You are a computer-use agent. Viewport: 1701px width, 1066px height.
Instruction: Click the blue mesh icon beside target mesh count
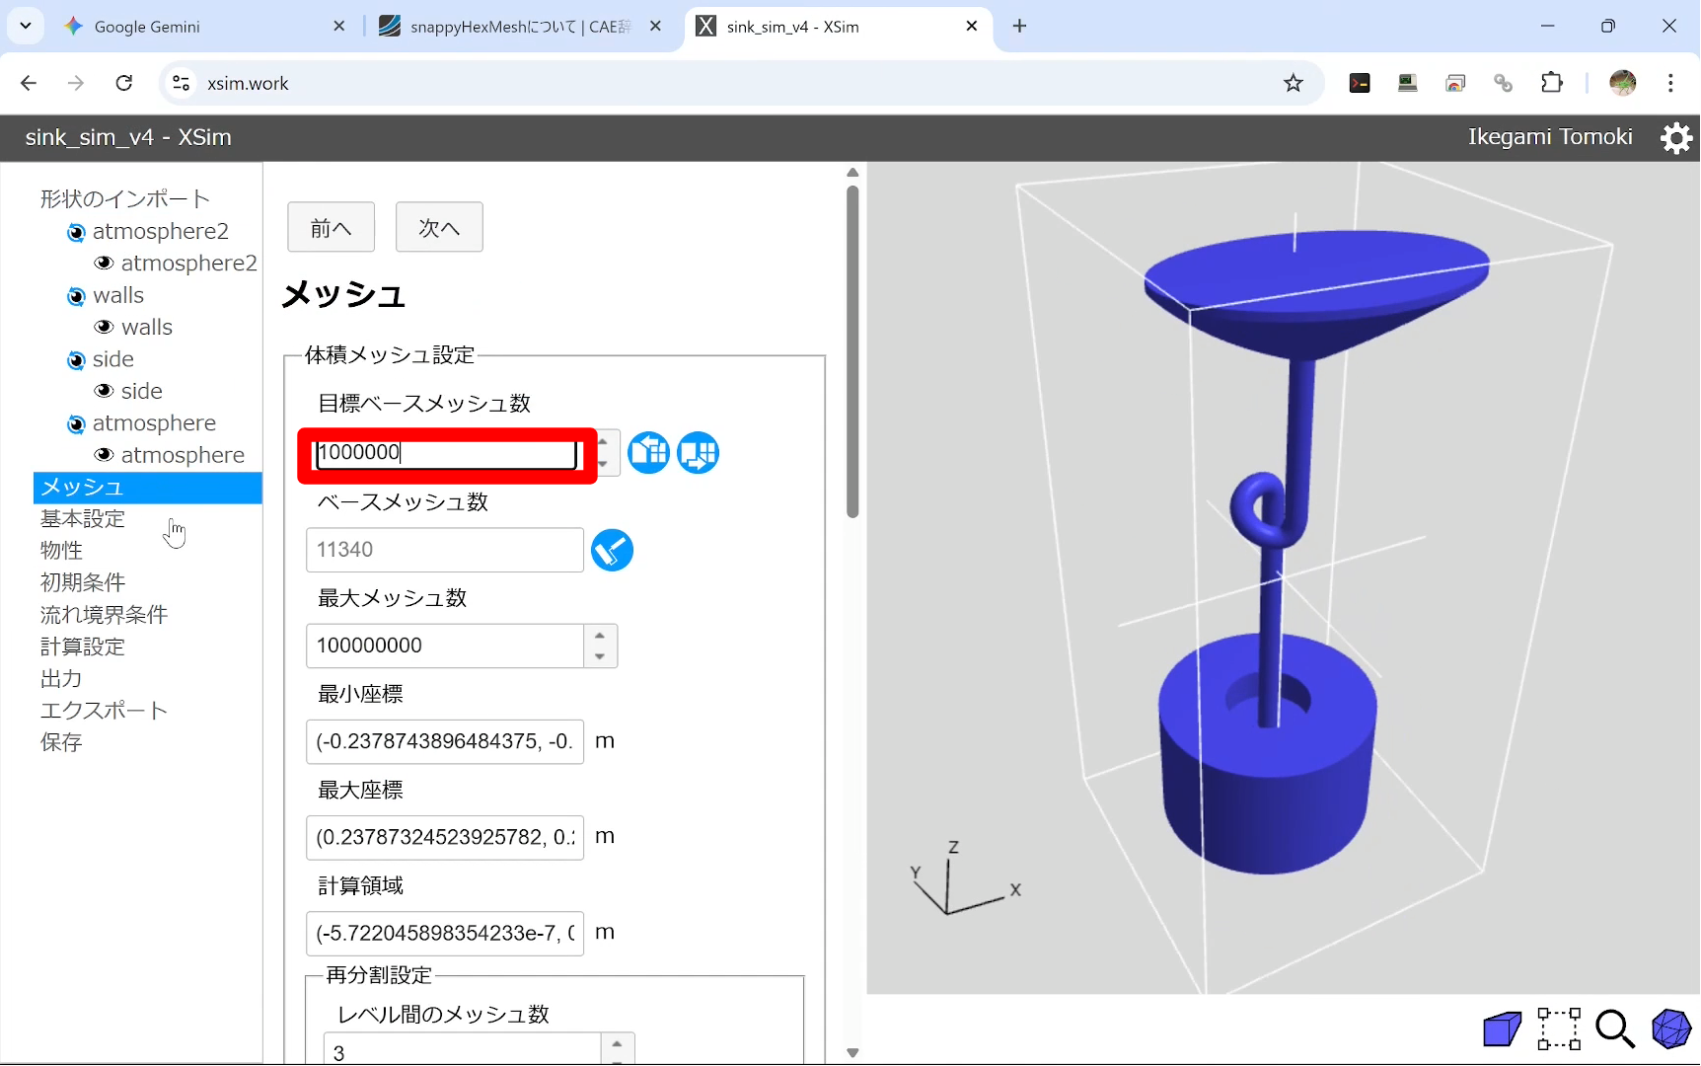pos(648,453)
